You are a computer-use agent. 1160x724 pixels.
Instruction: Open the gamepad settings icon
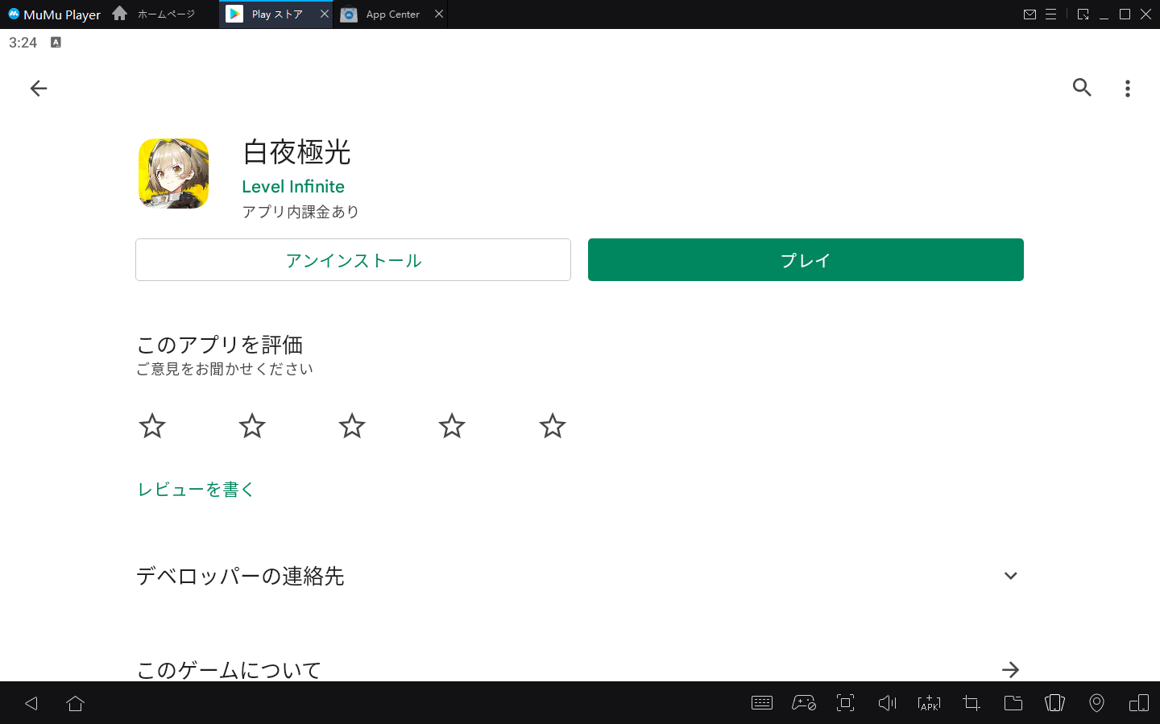pyautogui.click(x=804, y=703)
